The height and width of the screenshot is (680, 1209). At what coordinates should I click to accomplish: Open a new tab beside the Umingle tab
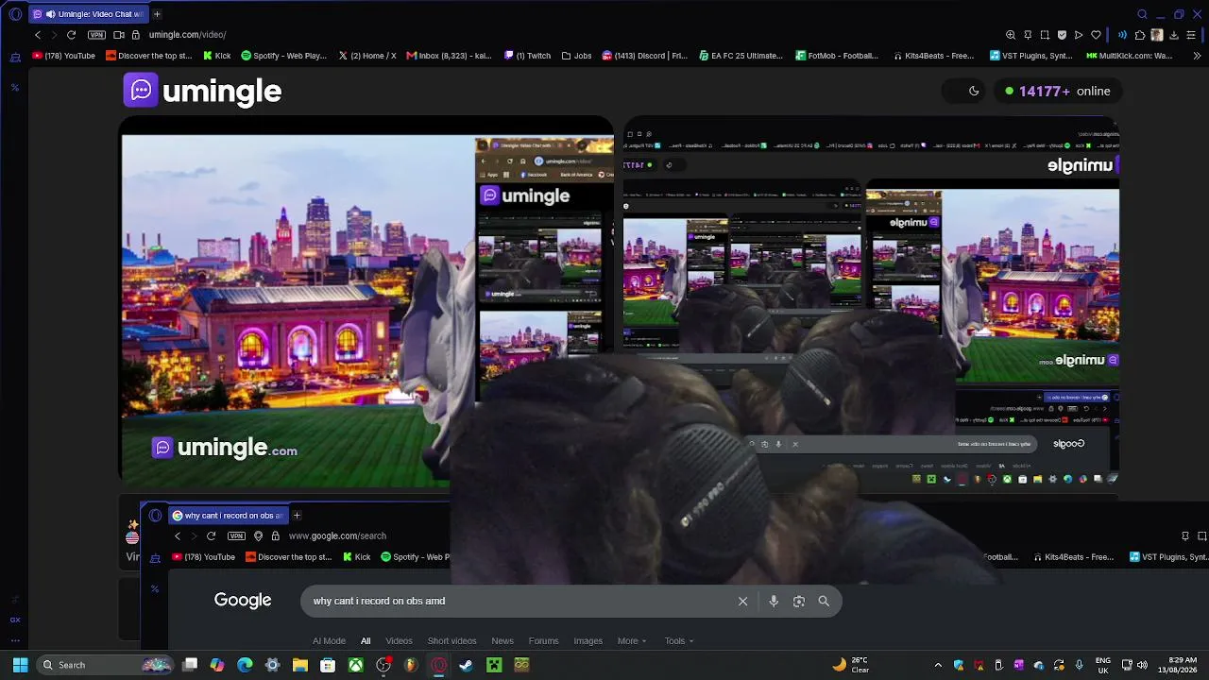[x=157, y=14]
